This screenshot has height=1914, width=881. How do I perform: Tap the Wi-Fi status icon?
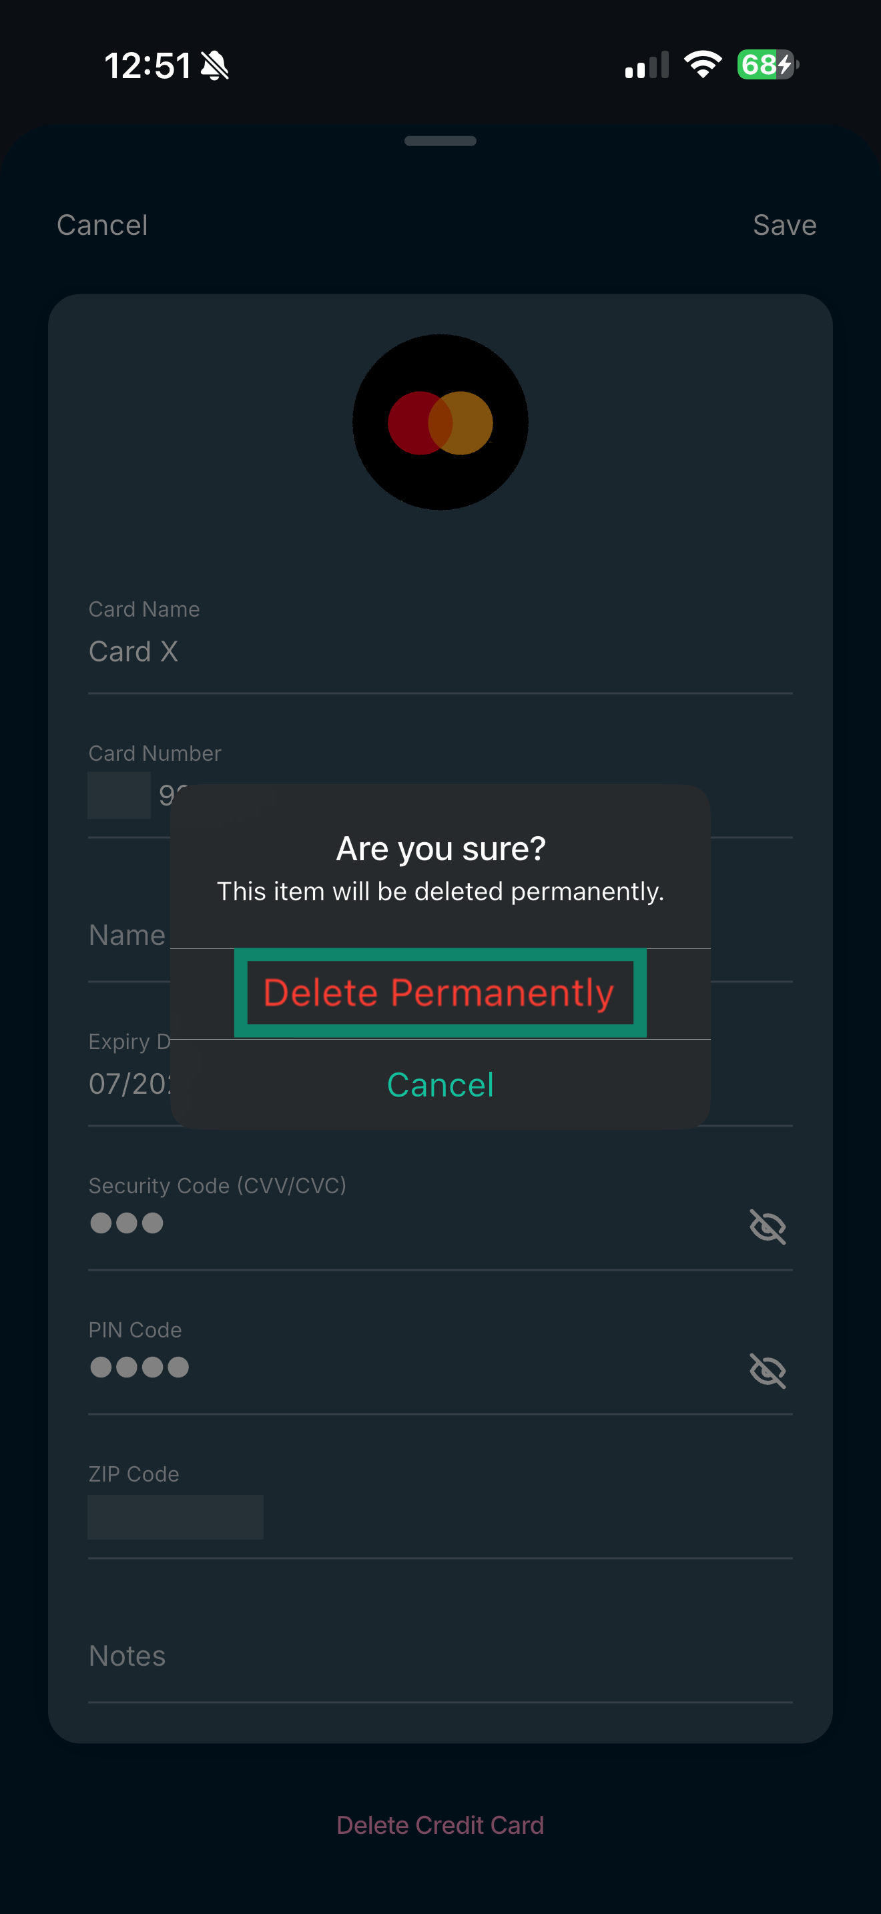click(703, 65)
